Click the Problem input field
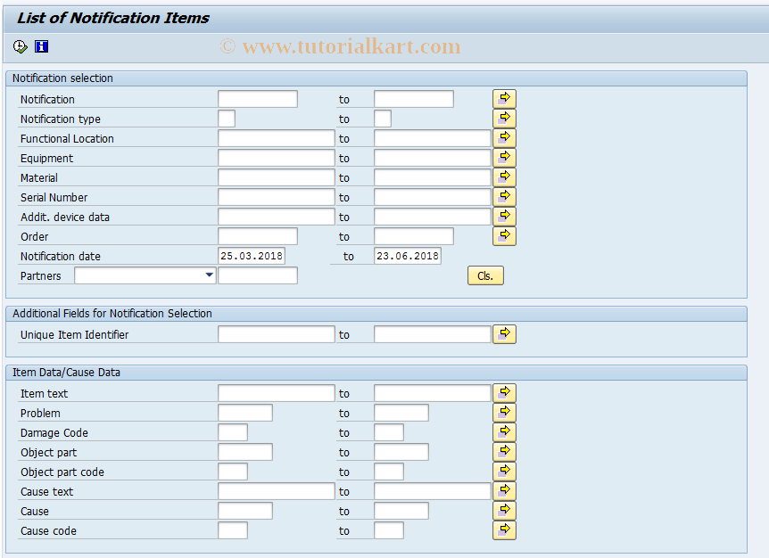 tap(244, 412)
